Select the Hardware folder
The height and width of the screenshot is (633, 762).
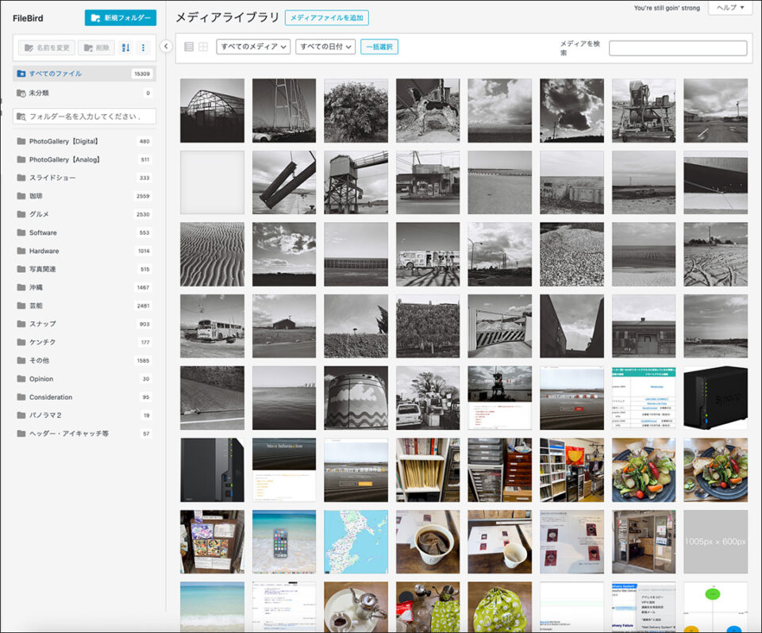click(x=84, y=251)
